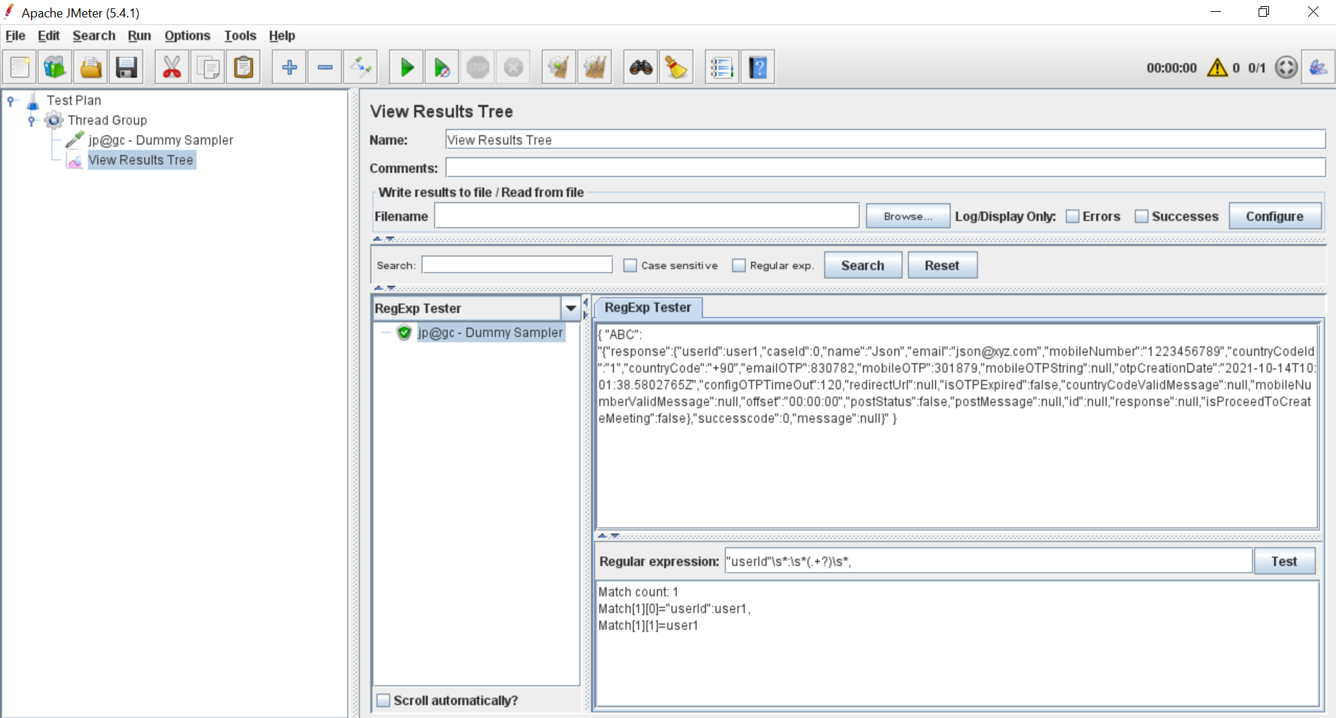Select Thread Group in the tree
The image size is (1336, 718).
pos(107,121)
